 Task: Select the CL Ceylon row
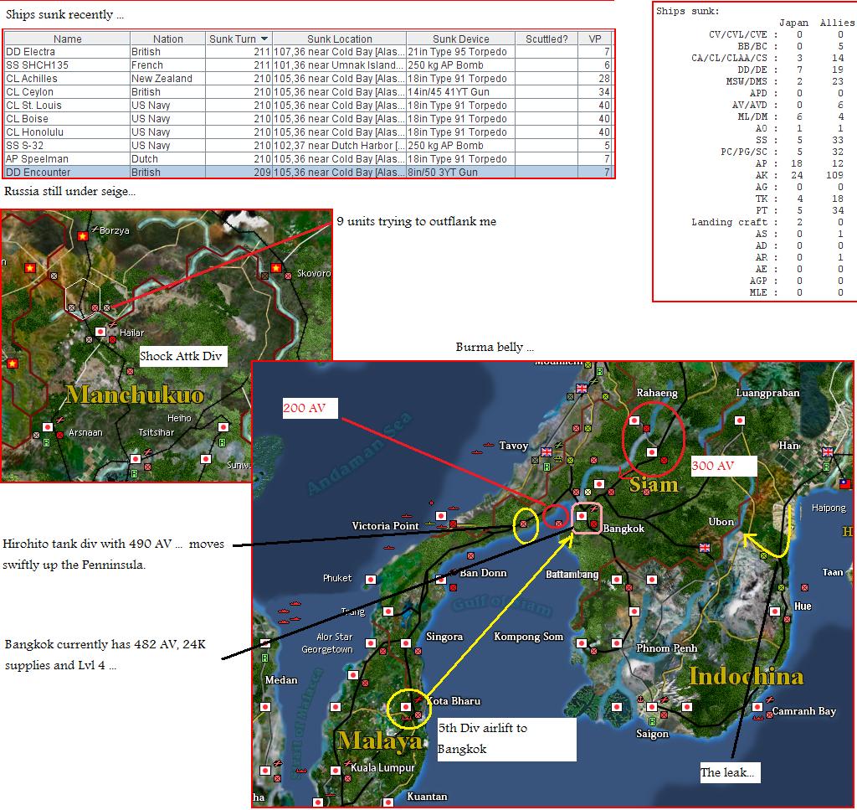[x=309, y=92]
